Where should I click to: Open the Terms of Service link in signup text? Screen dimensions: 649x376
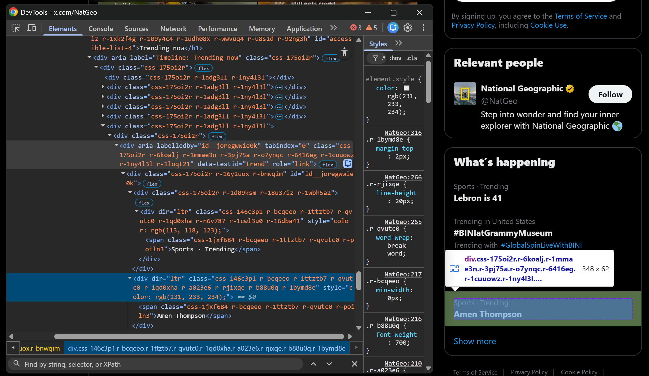tap(581, 16)
